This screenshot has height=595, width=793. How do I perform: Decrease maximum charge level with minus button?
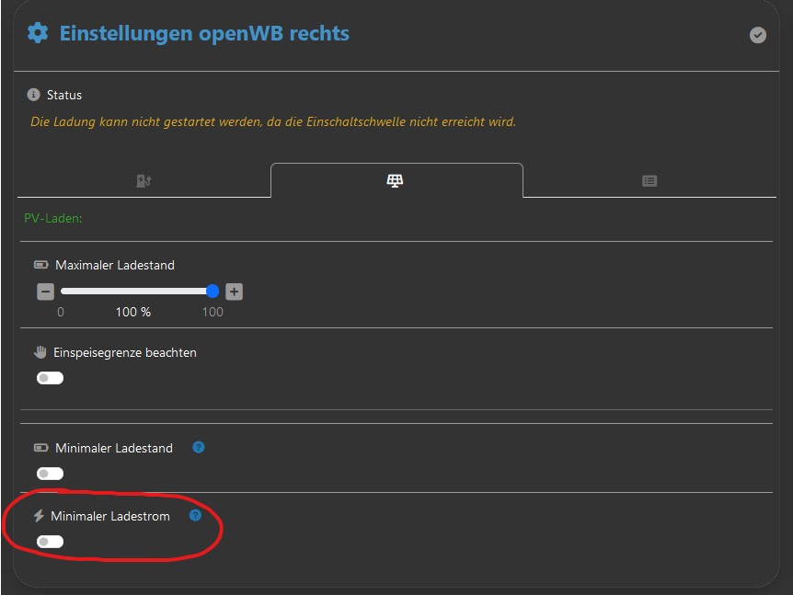[x=45, y=292]
